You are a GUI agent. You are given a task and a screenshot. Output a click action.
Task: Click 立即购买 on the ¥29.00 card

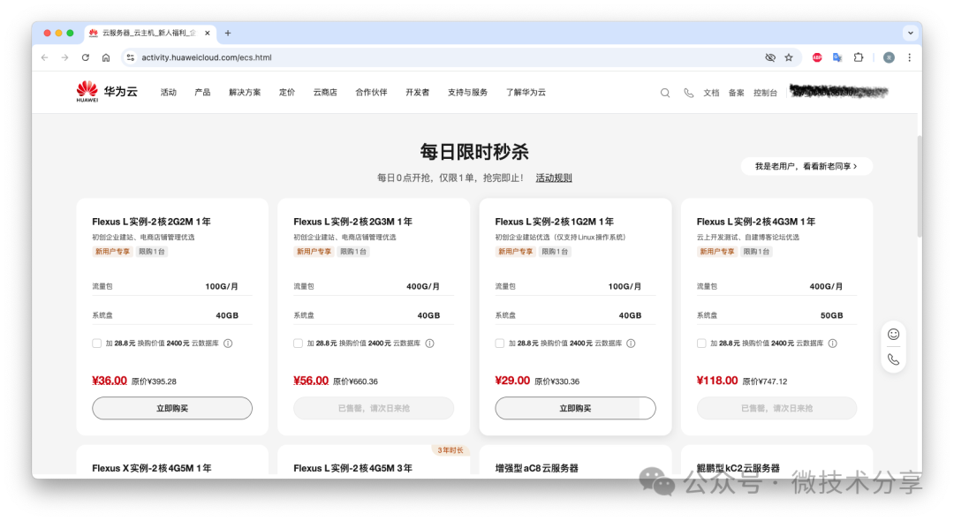coord(575,408)
